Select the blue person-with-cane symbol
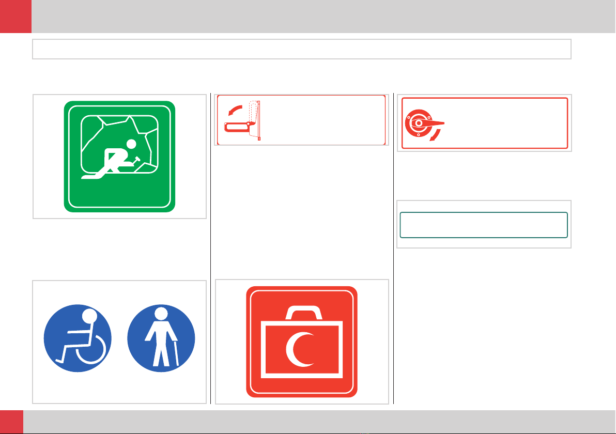Viewport: 616px width, 434px height. pos(161,338)
